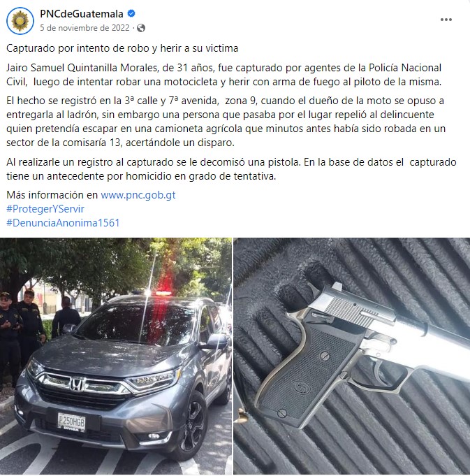Open the seized pistol photo

coord(352,356)
